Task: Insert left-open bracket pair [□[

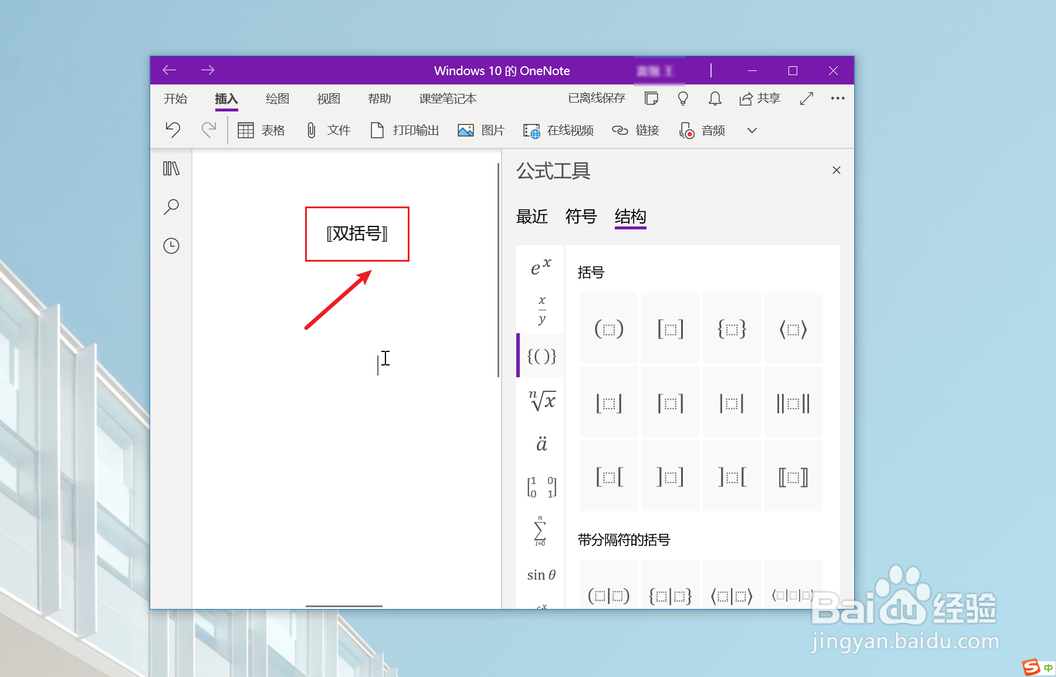Action: coord(609,476)
